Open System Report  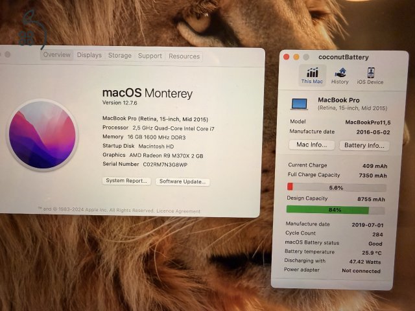point(126,181)
